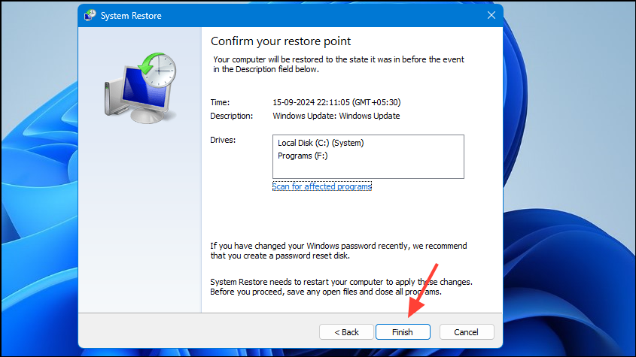Click the Finish button

403,332
